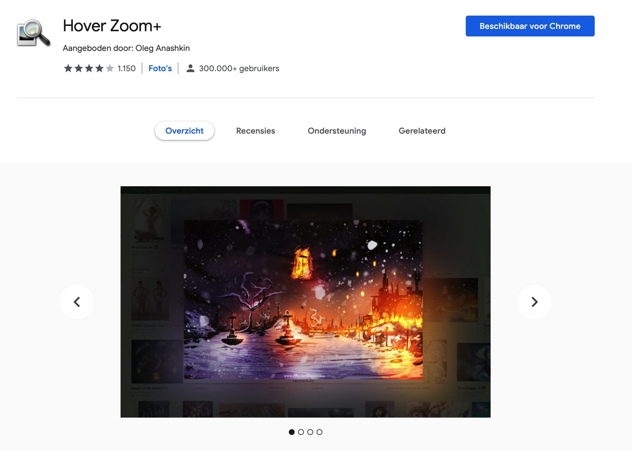This screenshot has height=450, width=632.
Task: Click the Hover Zoom+ extension title
Action: 112,26
